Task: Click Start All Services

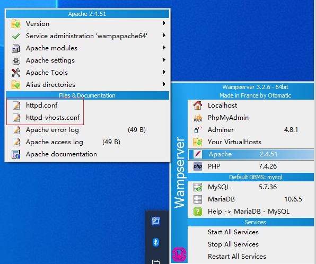Action: [x=251, y=232]
